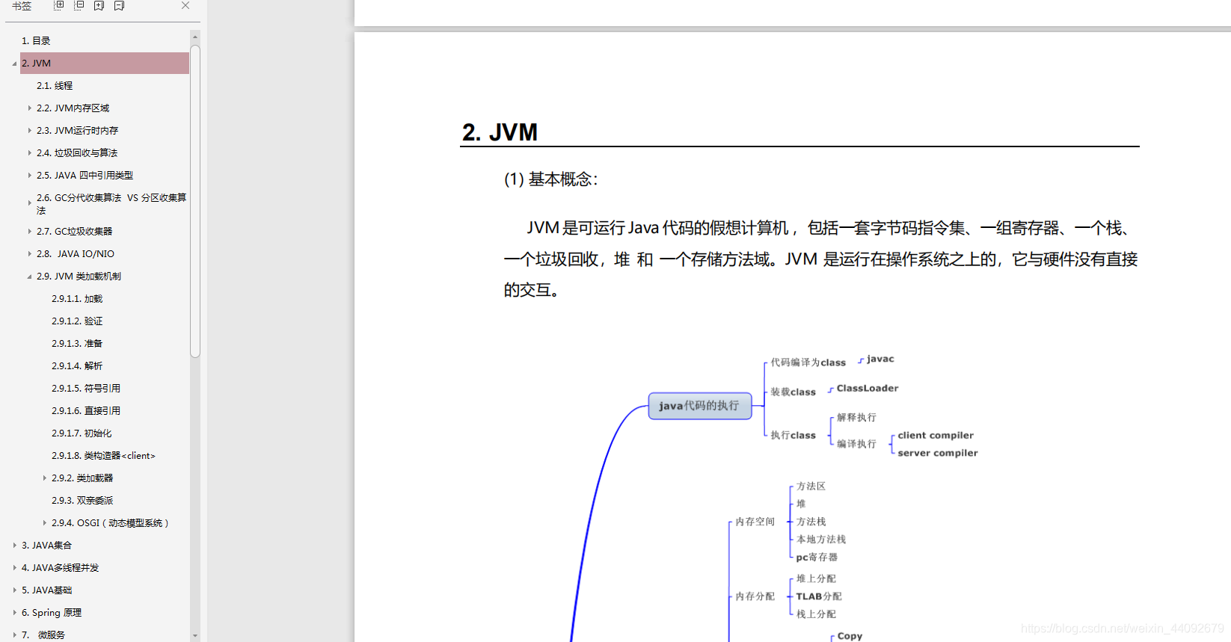Click the expand all bookmarks icon
This screenshot has width=1231, height=642.
click(59, 5)
